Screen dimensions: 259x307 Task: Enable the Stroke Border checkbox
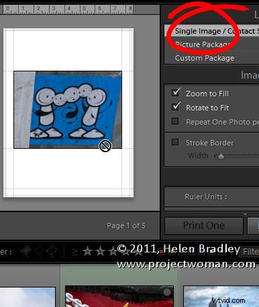(175, 142)
